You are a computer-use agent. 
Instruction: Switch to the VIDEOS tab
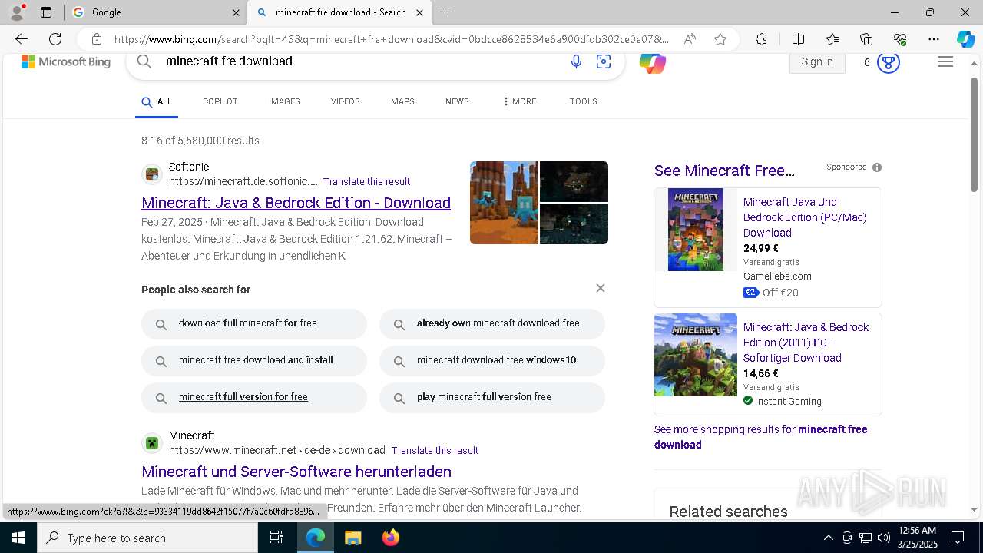coord(346,101)
